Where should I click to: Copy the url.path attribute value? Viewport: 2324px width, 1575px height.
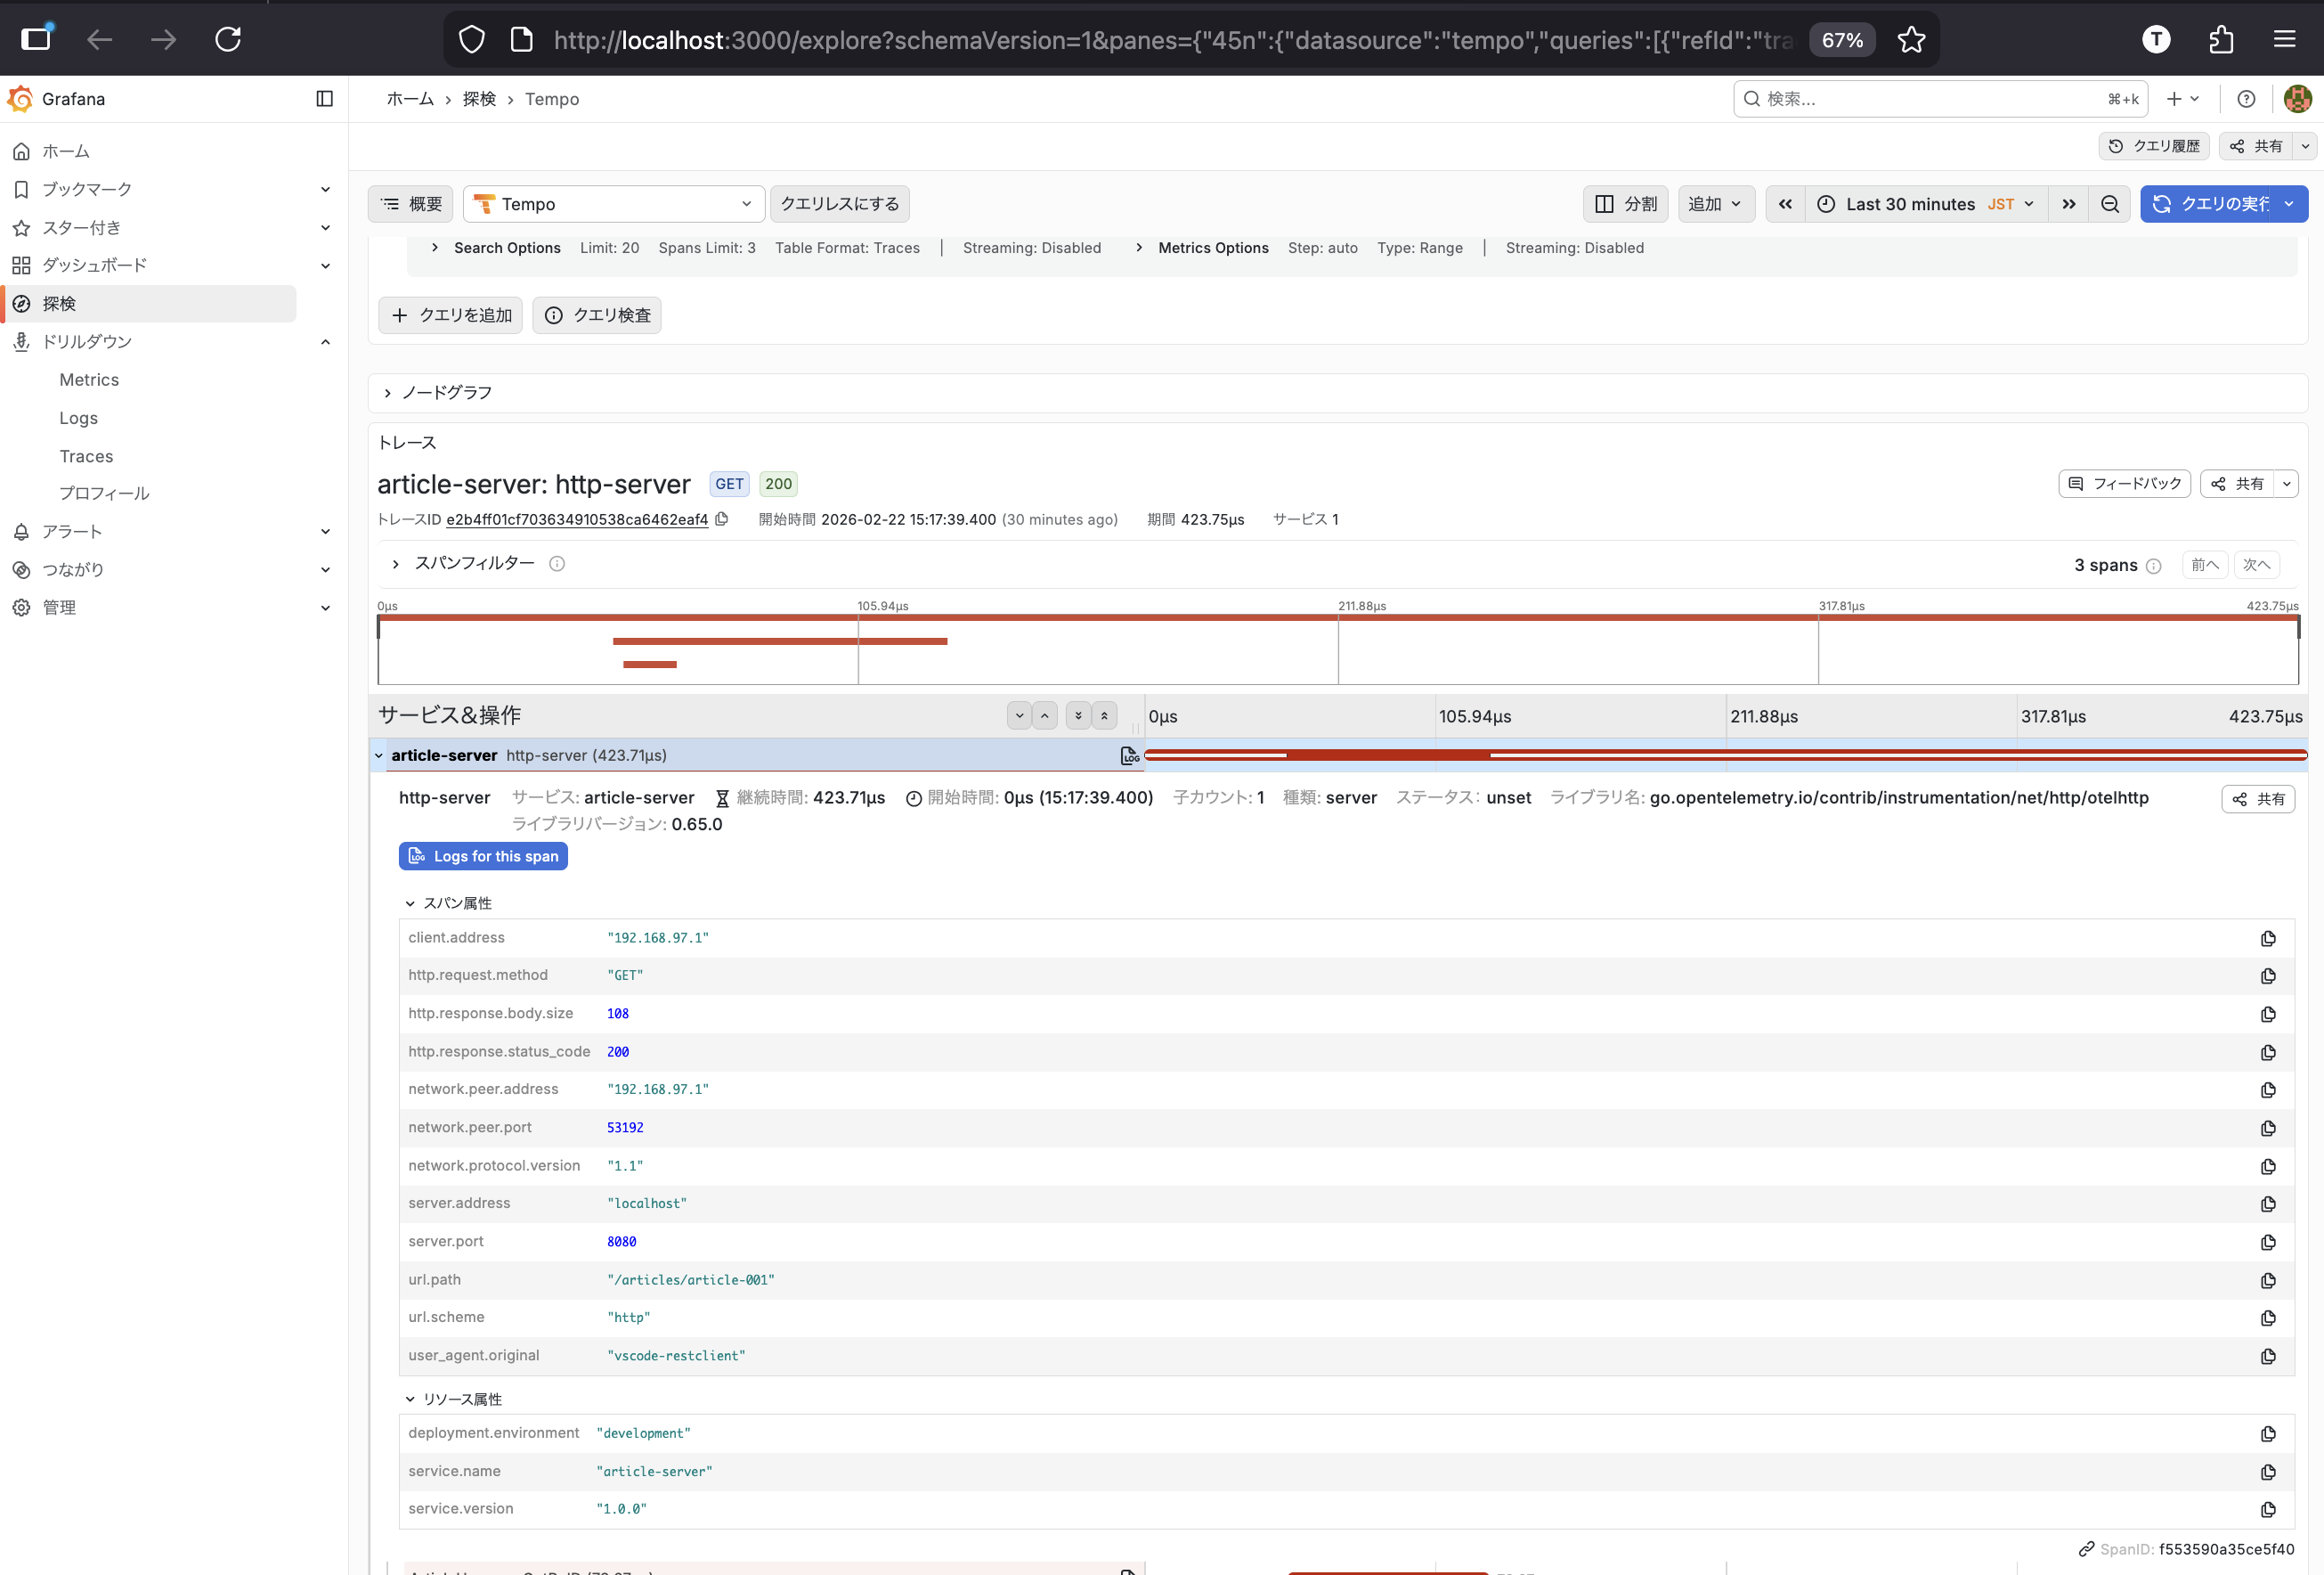click(x=2268, y=1280)
